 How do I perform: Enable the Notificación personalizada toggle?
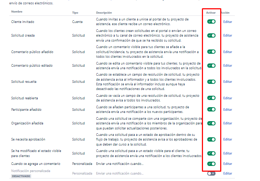[211, 173]
